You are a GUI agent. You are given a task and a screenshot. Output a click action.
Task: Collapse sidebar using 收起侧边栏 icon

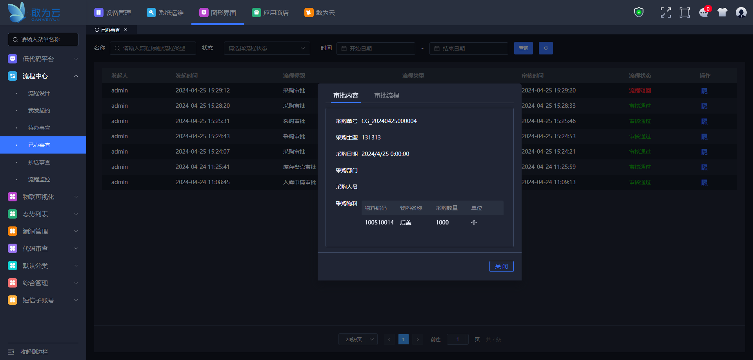(x=11, y=352)
